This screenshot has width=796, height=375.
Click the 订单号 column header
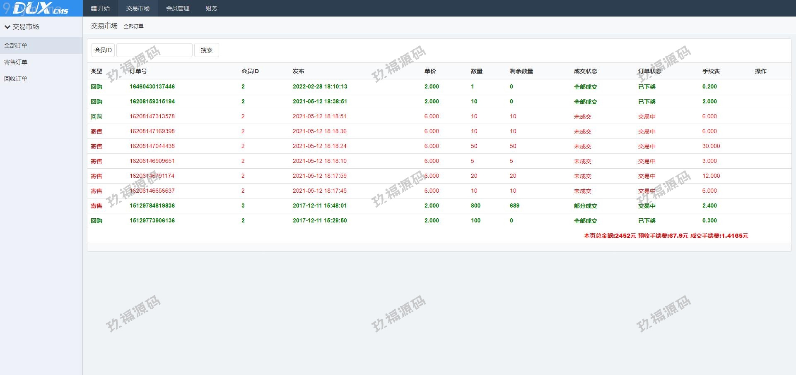pyautogui.click(x=138, y=71)
